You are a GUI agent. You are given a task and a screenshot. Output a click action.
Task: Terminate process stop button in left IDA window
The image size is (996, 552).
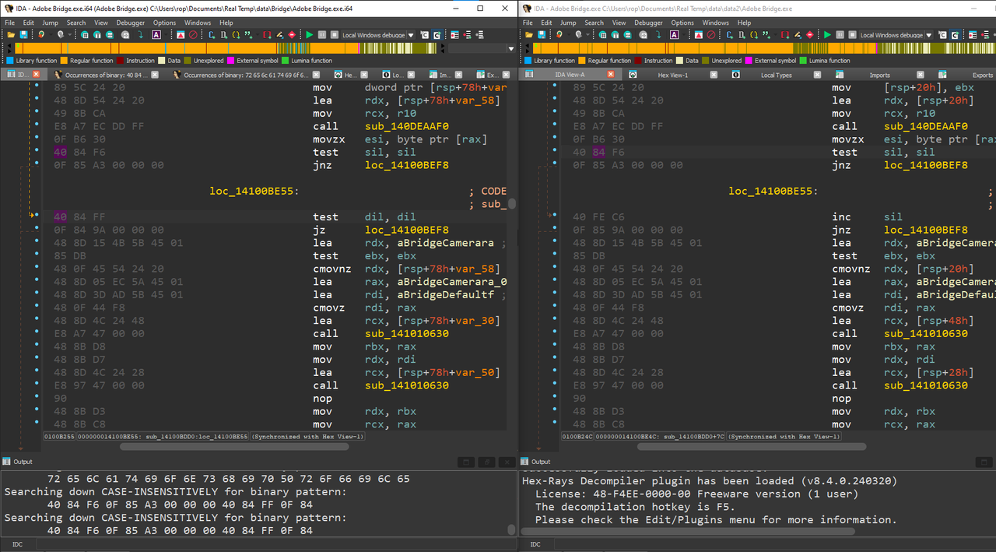click(x=335, y=35)
